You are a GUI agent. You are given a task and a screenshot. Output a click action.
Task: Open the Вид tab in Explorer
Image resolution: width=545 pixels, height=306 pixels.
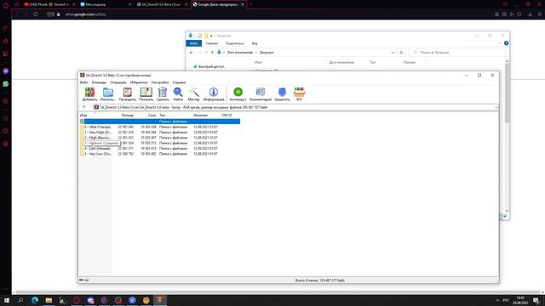(255, 43)
